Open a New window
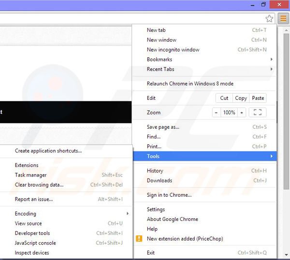The width and height of the screenshot is (290, 260). click(205, 40)
